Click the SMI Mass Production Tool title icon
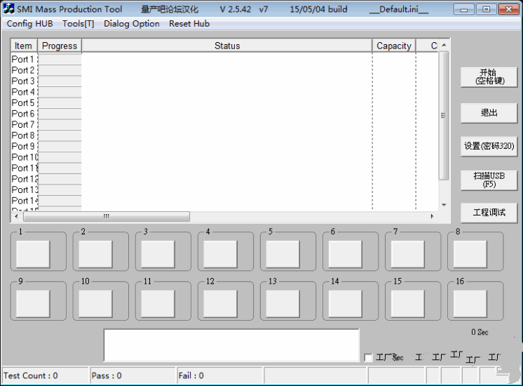This screenshot has height=386, width=523. tap(8, 8)
